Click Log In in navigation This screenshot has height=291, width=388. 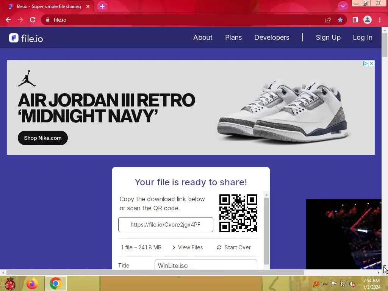[x=363, y=38]
